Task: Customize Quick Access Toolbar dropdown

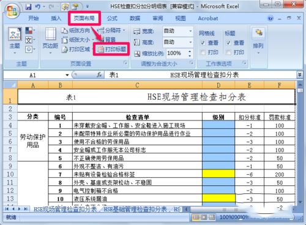Action: [x=88, y=7]
